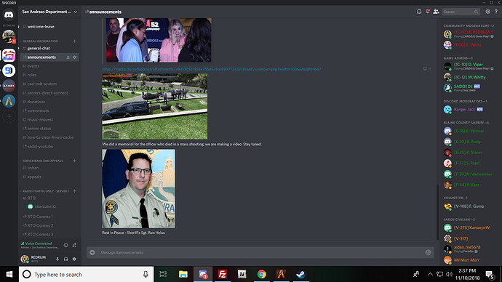Open Discord home direct messages icon
Screen dimensions: 502x282
coord(9,15)
